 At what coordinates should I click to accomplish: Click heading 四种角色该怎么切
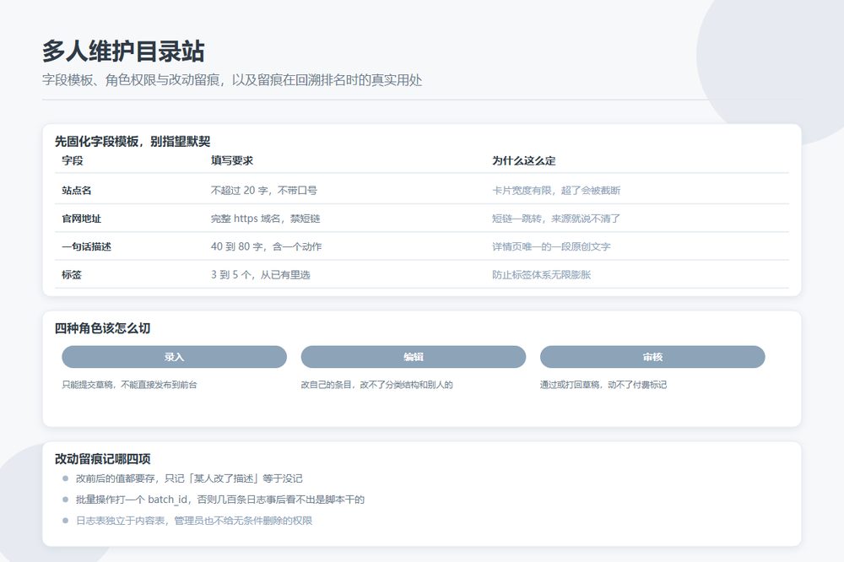tap(102, 328)
